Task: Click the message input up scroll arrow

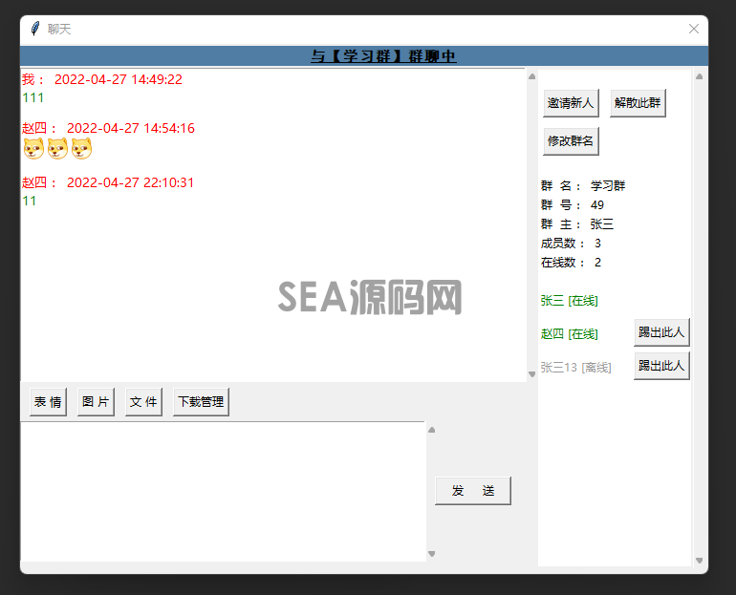Action: (x=432, y=430)
